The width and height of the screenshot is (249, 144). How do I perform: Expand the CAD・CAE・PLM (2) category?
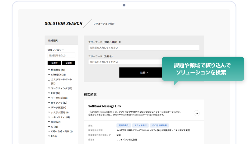pyautogui.click(x=49, y=131)
